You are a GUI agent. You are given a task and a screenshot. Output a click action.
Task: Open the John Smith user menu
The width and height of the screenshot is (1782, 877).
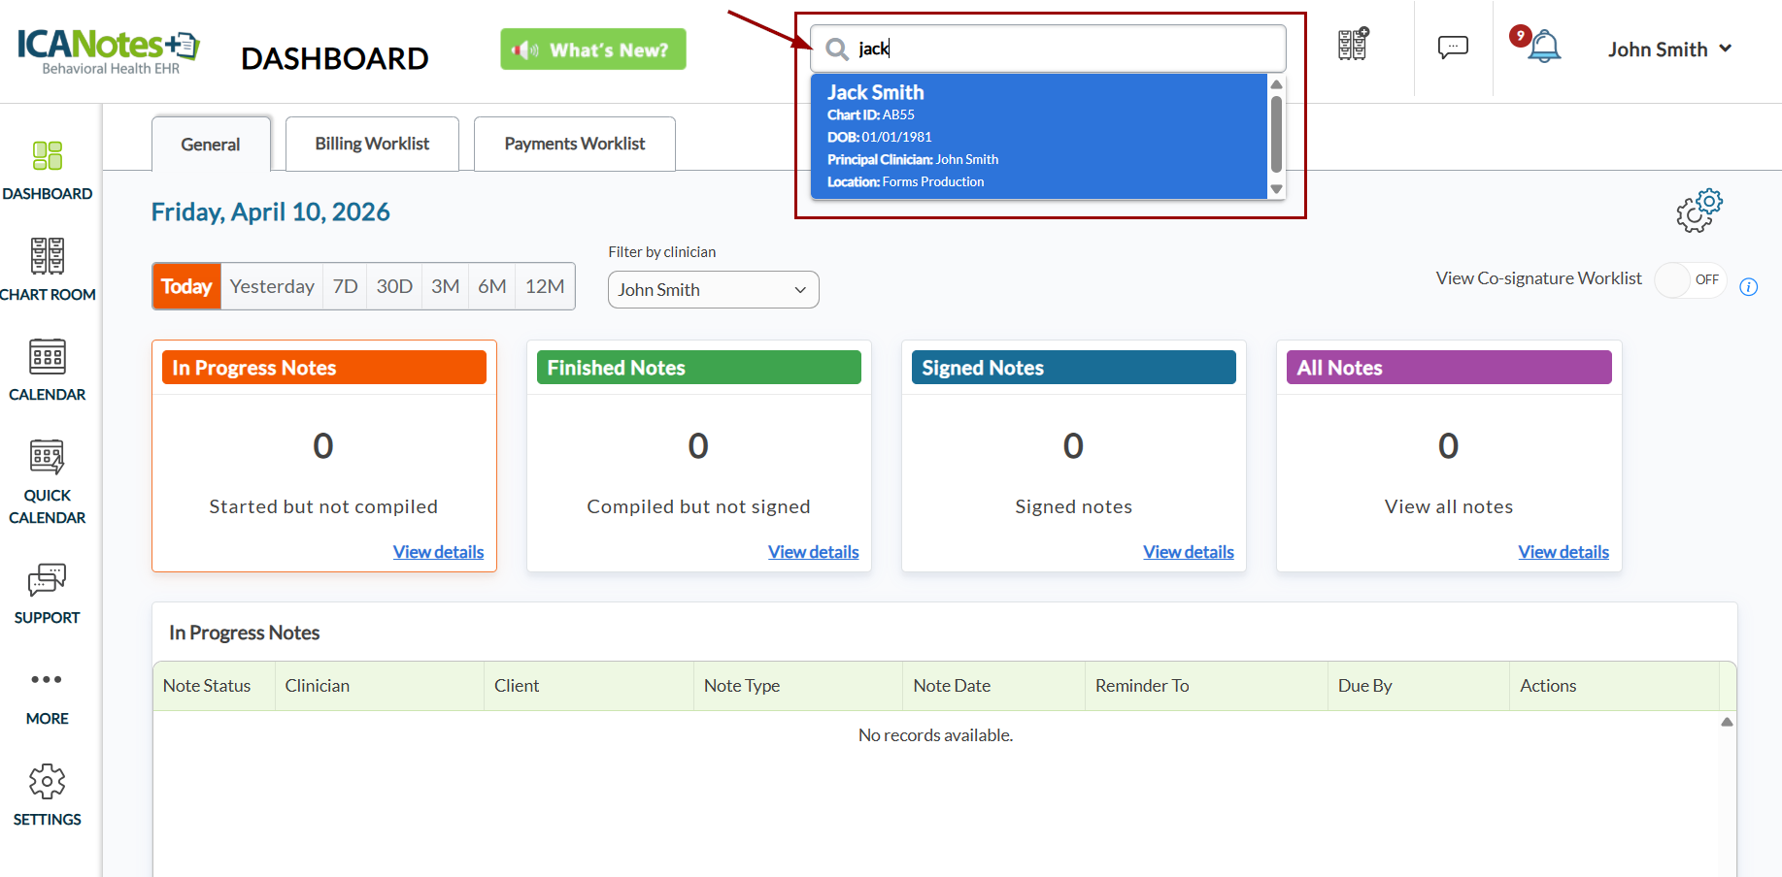pyautogui.click(x=1668, y=49)
